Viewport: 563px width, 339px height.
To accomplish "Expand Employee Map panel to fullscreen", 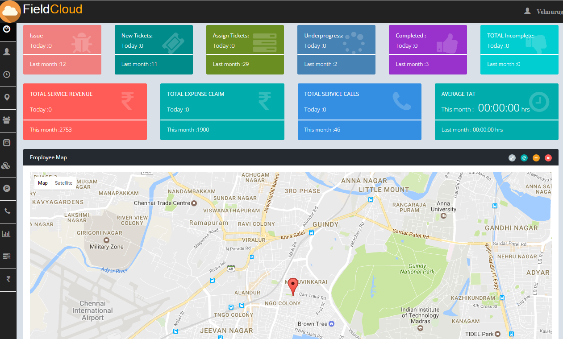I will click(x=512, y=158).
